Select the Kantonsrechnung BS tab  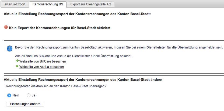[x=48, y=4]
